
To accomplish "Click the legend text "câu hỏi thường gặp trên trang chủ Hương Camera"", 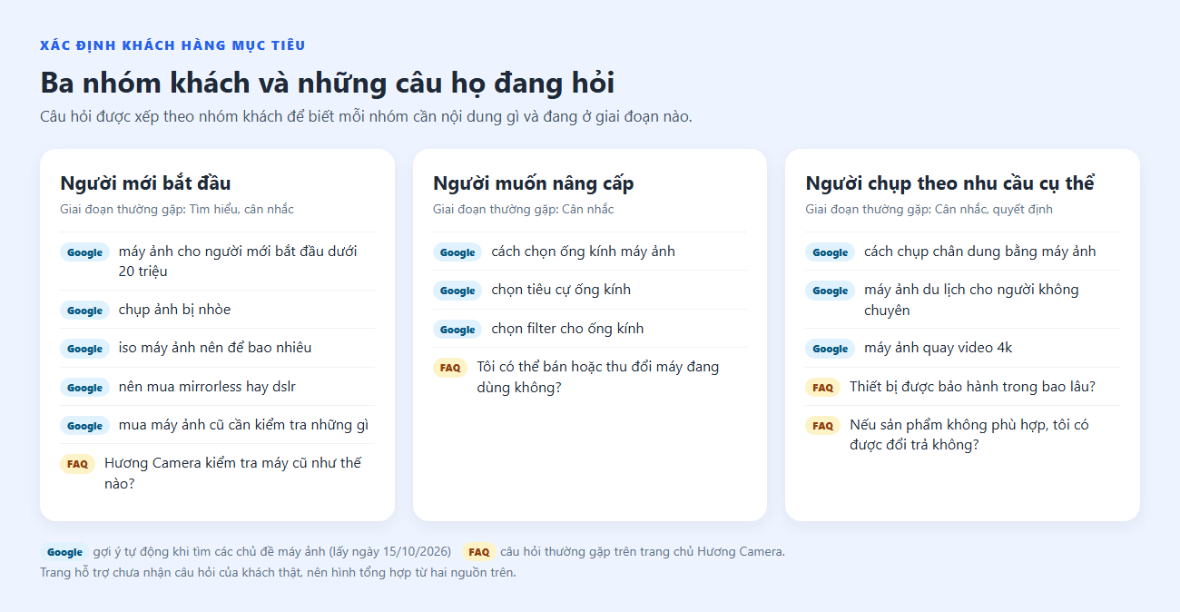I will coord(643,551).
